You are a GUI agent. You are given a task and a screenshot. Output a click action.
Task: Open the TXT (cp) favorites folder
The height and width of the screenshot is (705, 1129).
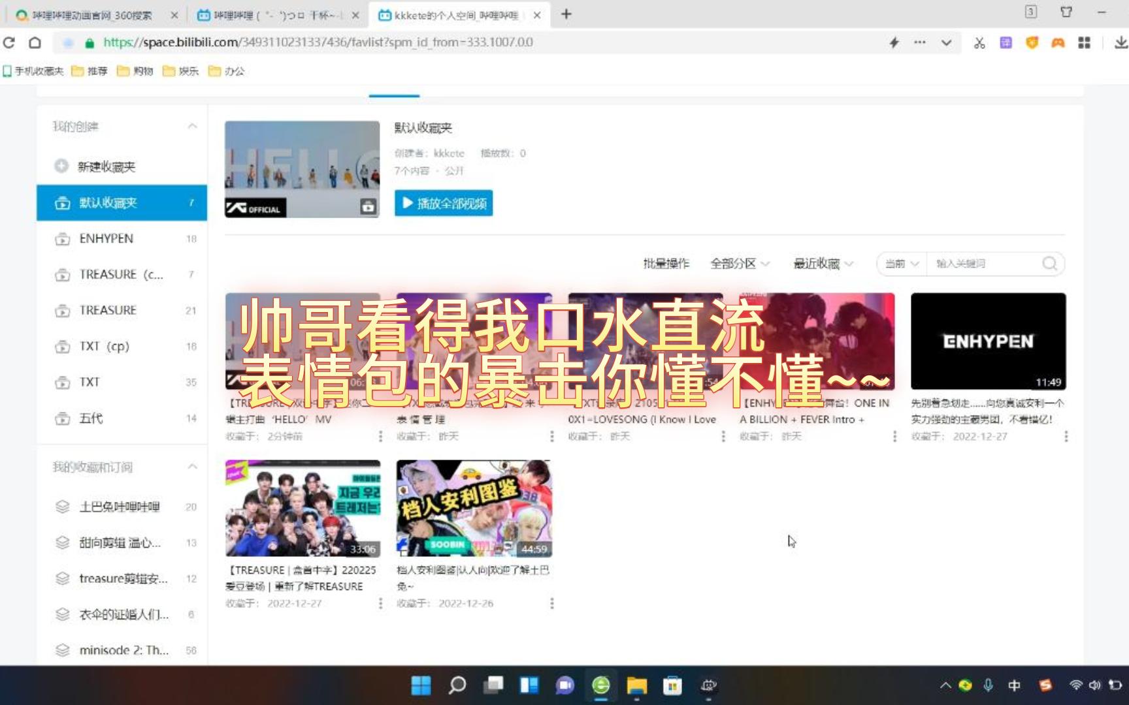coord(122,347)
